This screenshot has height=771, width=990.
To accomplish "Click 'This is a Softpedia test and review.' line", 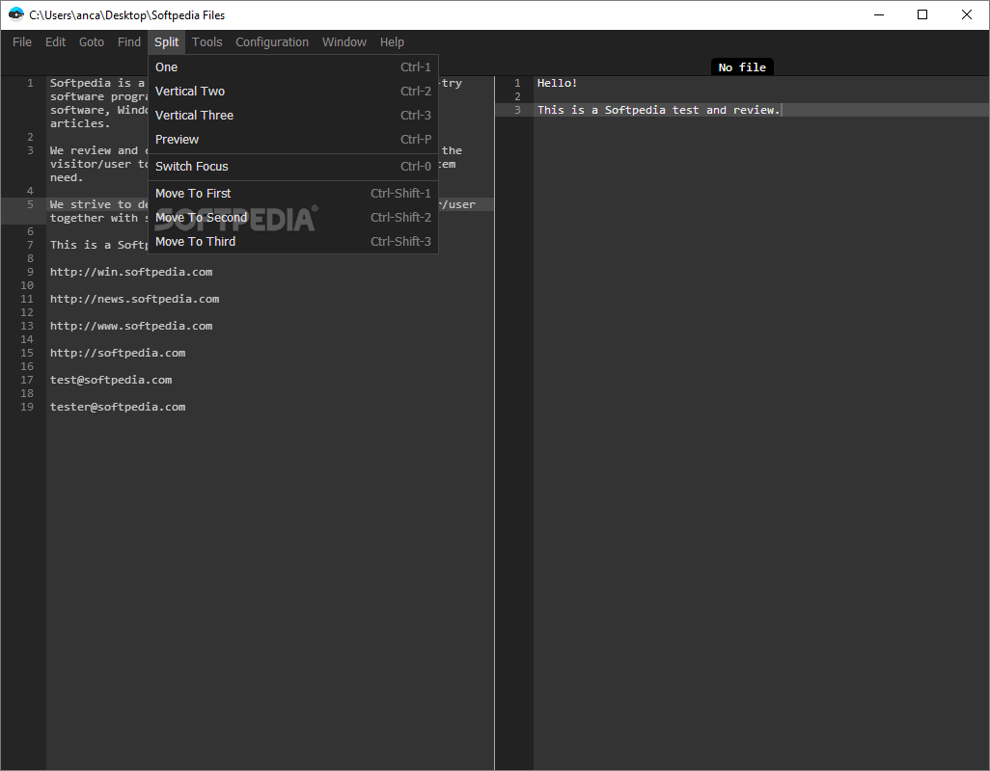I will (659, 110).
